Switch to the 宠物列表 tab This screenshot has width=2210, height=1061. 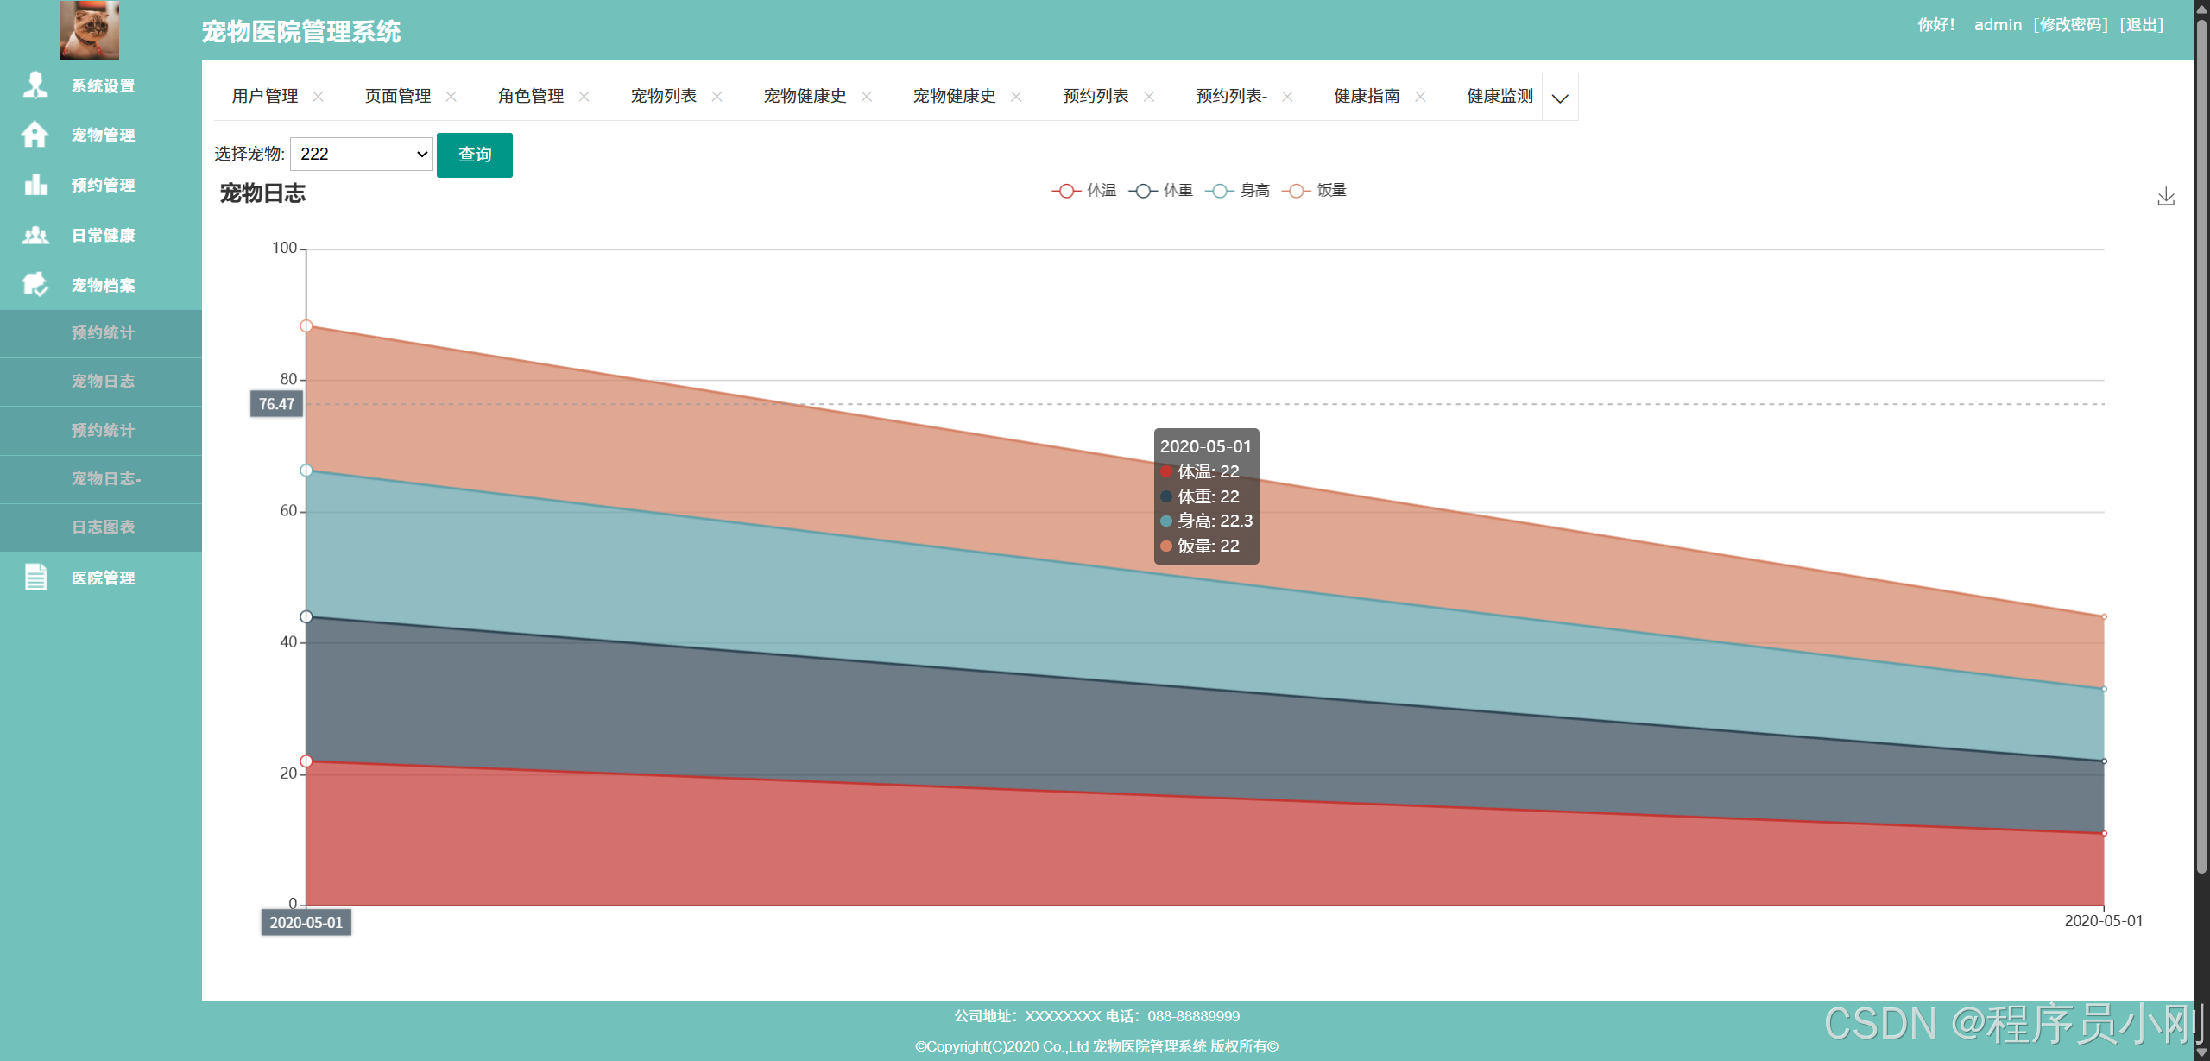[663, 96]
